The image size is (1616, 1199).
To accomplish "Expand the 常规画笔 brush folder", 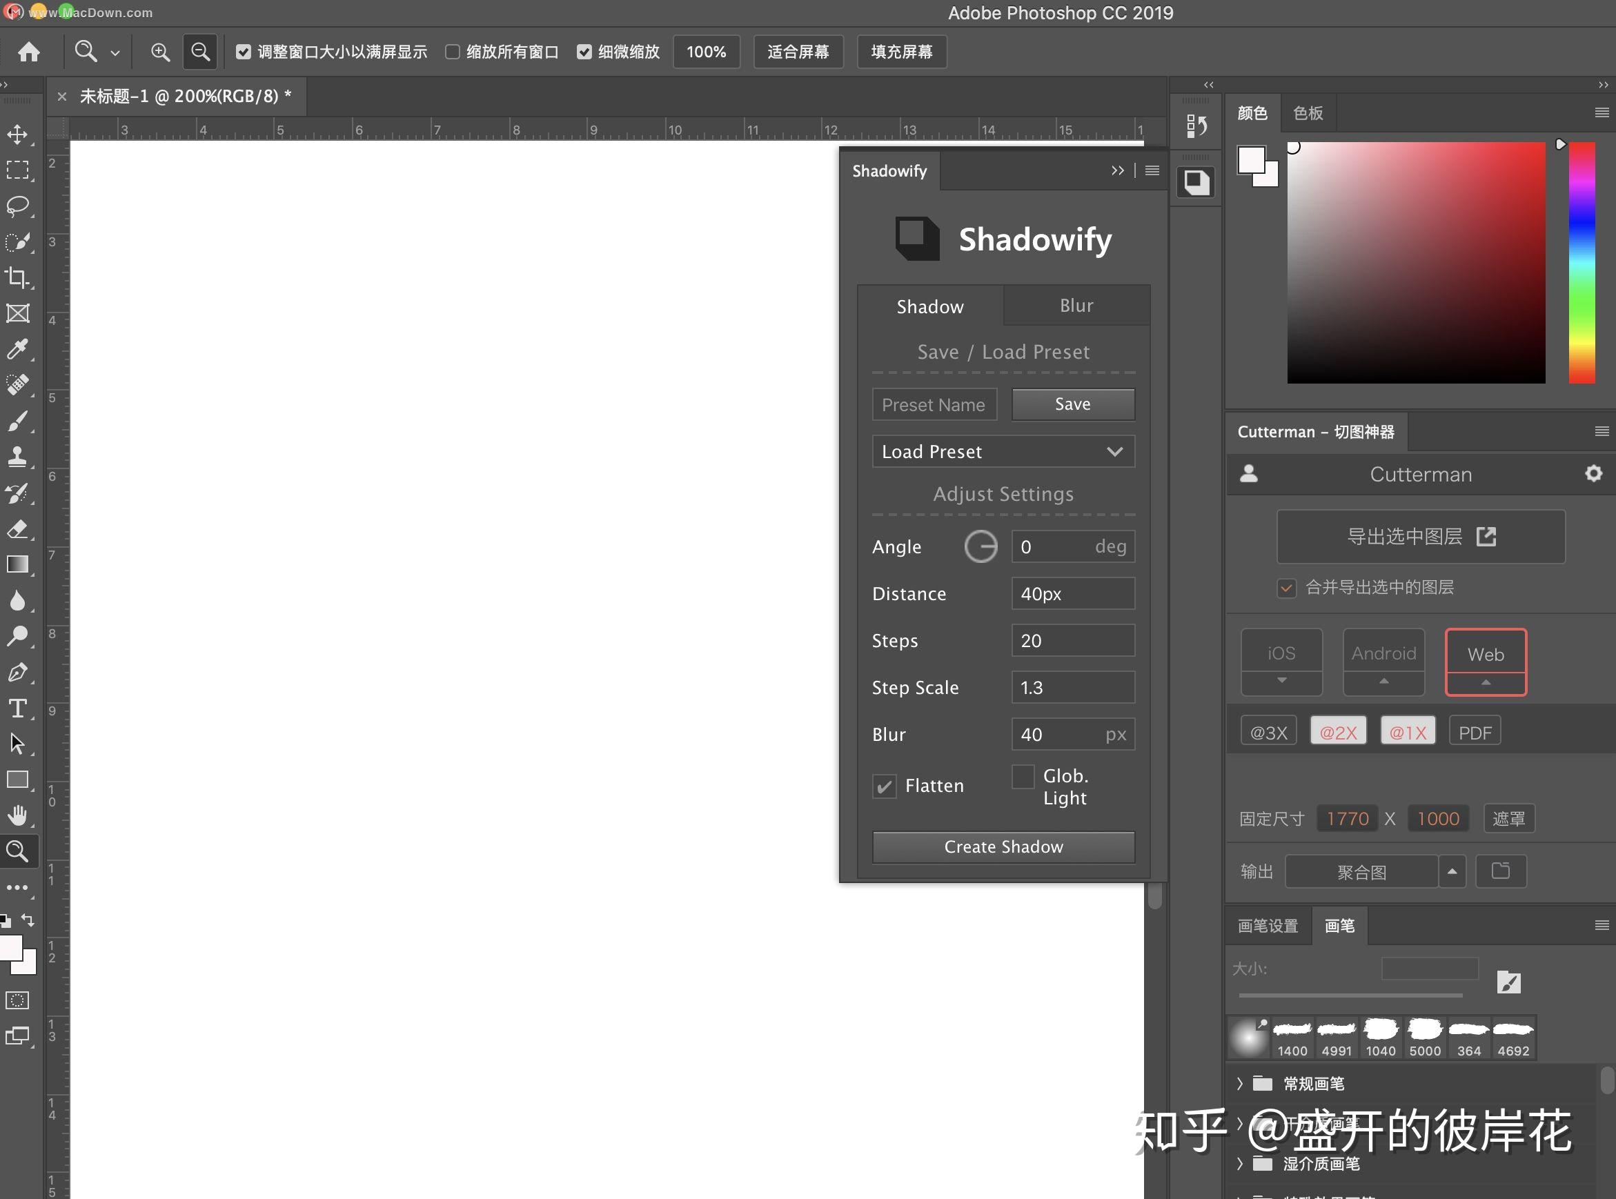I will tap(1239, 1084).
